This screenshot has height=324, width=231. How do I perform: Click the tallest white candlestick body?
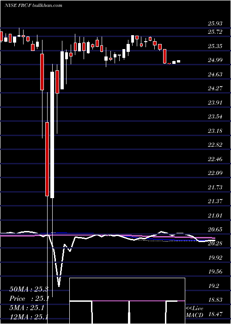pos(52,135)
